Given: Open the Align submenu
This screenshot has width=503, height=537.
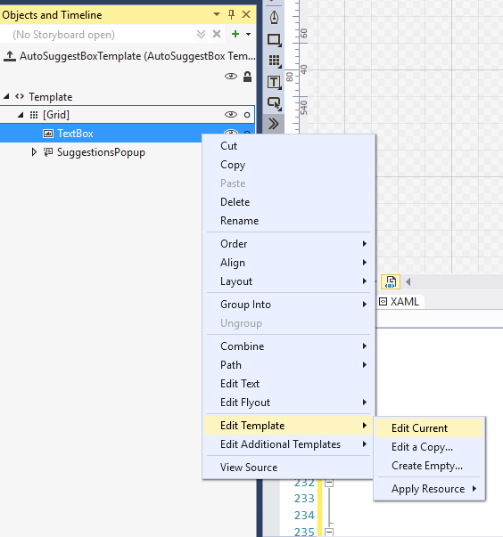Looking at the screenshot, I should 289,263.
